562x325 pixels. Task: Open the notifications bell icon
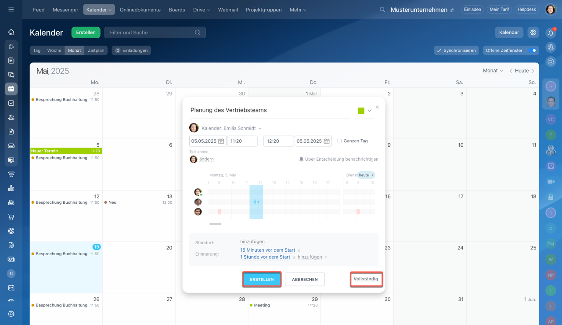pyautogui.click(x=551, y=33)
